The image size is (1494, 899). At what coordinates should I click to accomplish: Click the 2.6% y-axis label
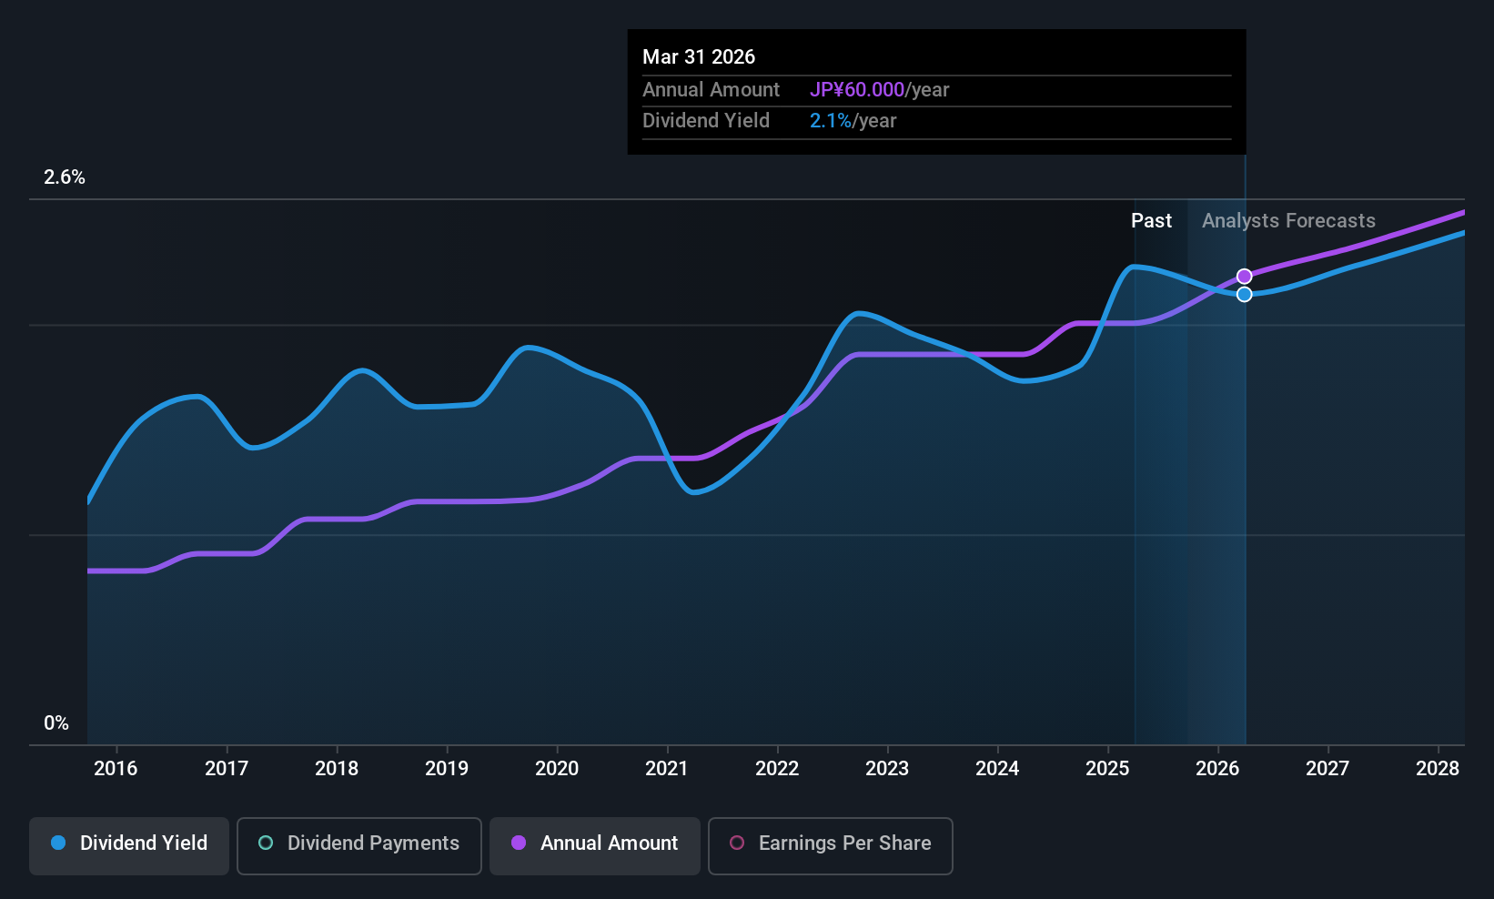pos(65,177)
